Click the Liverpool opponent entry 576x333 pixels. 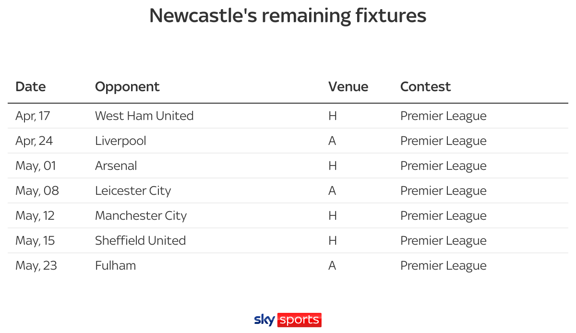point(120,141)
